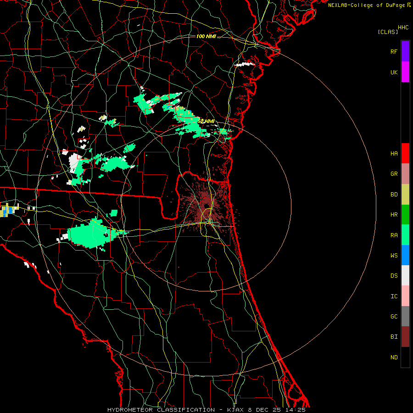
Task: Click the 100 NMI range ring label
Action: [206, 36]
